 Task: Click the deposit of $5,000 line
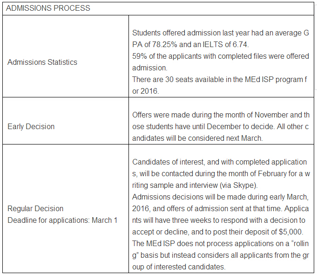218,232
